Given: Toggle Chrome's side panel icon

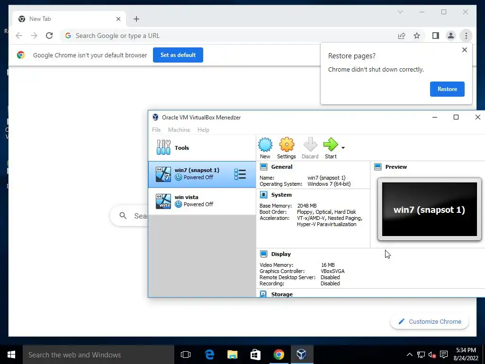Looking at the screenshot, I should [436, 36].
